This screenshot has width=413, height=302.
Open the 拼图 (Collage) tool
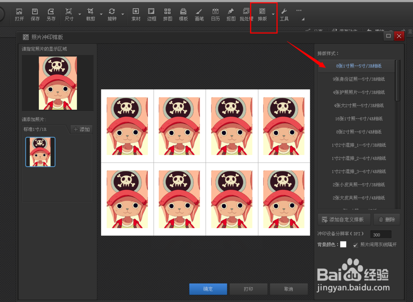(168, 14)
